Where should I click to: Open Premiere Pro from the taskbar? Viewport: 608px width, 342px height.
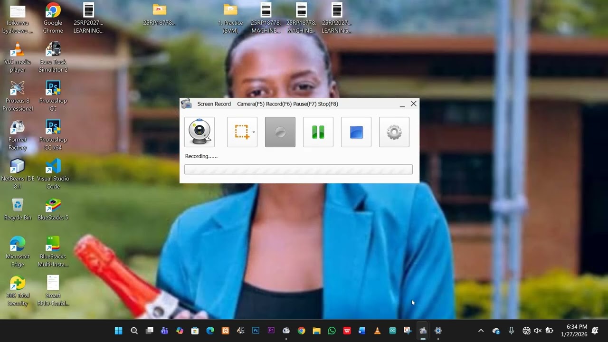tap(271, 331)
